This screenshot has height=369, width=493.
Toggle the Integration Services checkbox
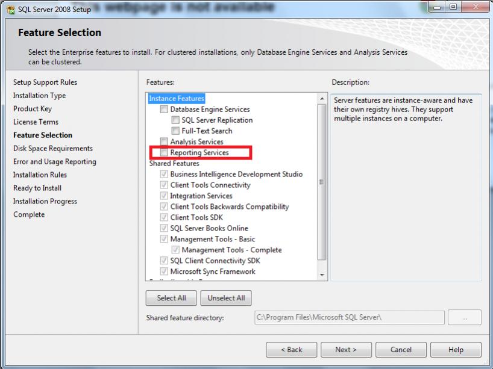[164, 196]
